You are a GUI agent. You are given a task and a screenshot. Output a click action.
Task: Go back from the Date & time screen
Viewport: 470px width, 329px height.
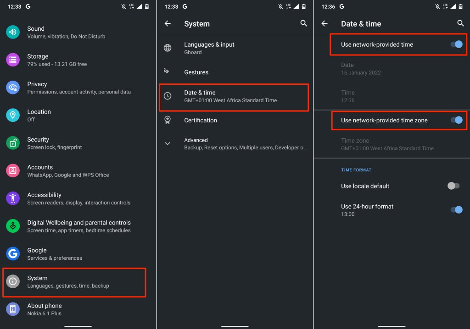pyautogui.click(x=325, y=23)
